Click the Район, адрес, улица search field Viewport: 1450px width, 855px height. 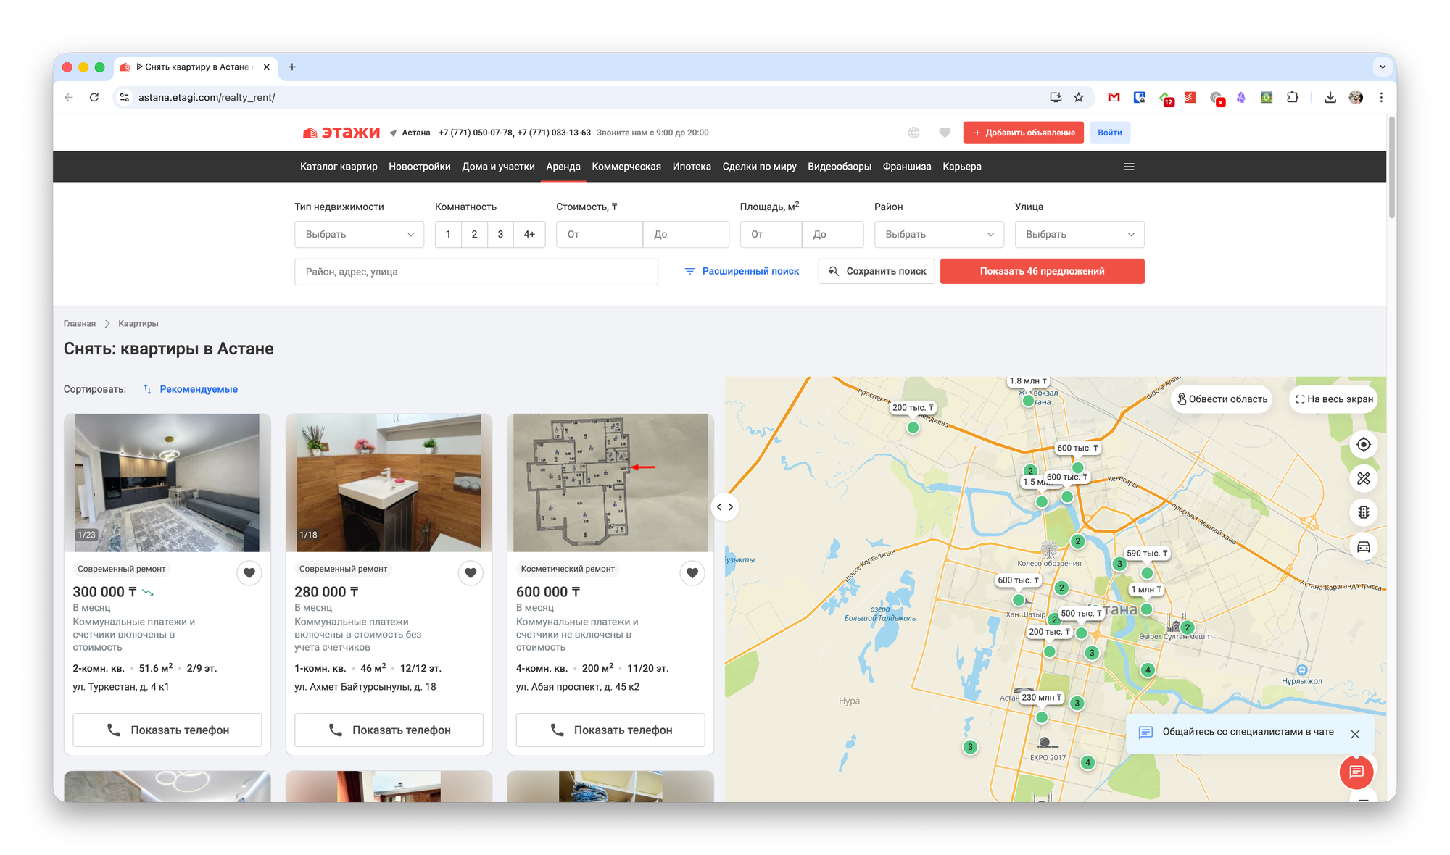(476, 272)
